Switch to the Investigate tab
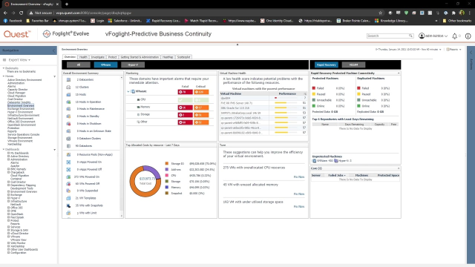This screenshot has height=267, width=475. coord(97,57)
